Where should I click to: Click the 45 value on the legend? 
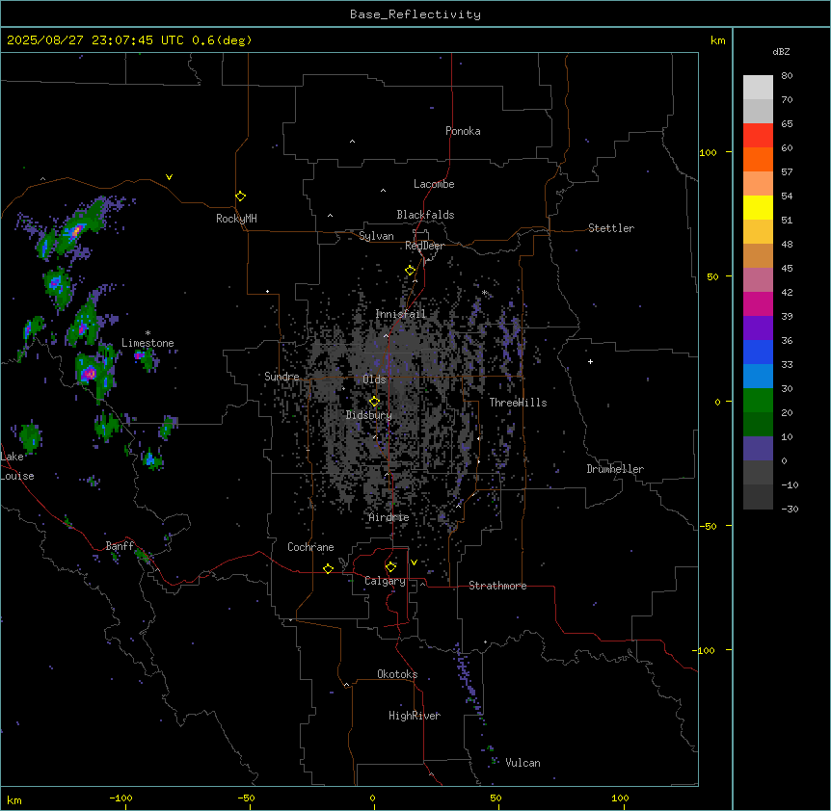click(x=787, y=269)
